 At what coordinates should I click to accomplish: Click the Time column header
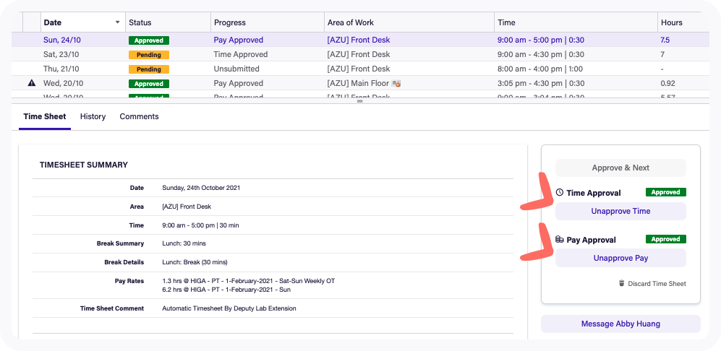click(576, 22)
